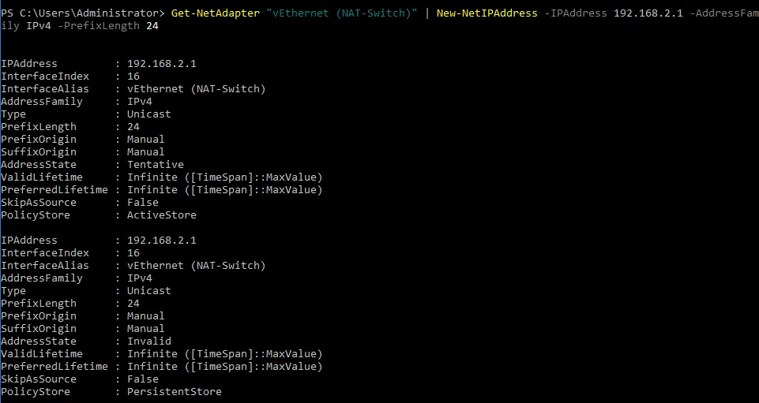Image resolution: width=759 pixels, height=403 pixels.
Task: Click the Invalid AddressState value
Action: pyautogui.click(x=148, y=341)
